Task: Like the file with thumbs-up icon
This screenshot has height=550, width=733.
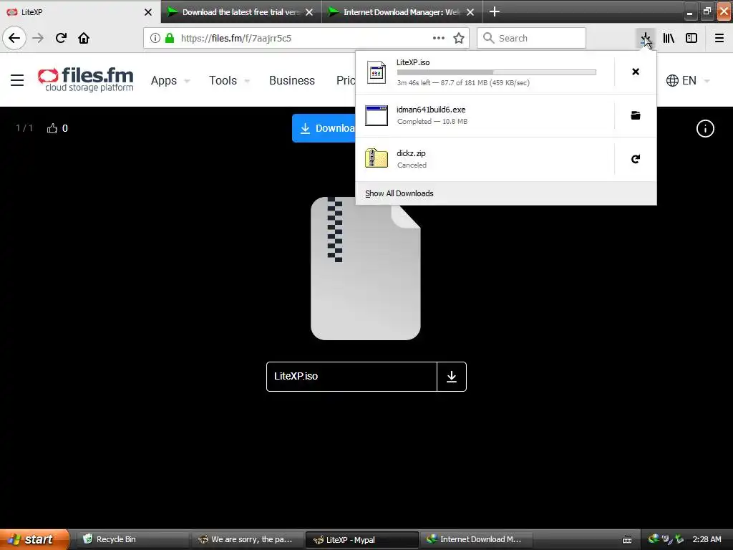Action: pyautogui.click(x=52, y=128)
